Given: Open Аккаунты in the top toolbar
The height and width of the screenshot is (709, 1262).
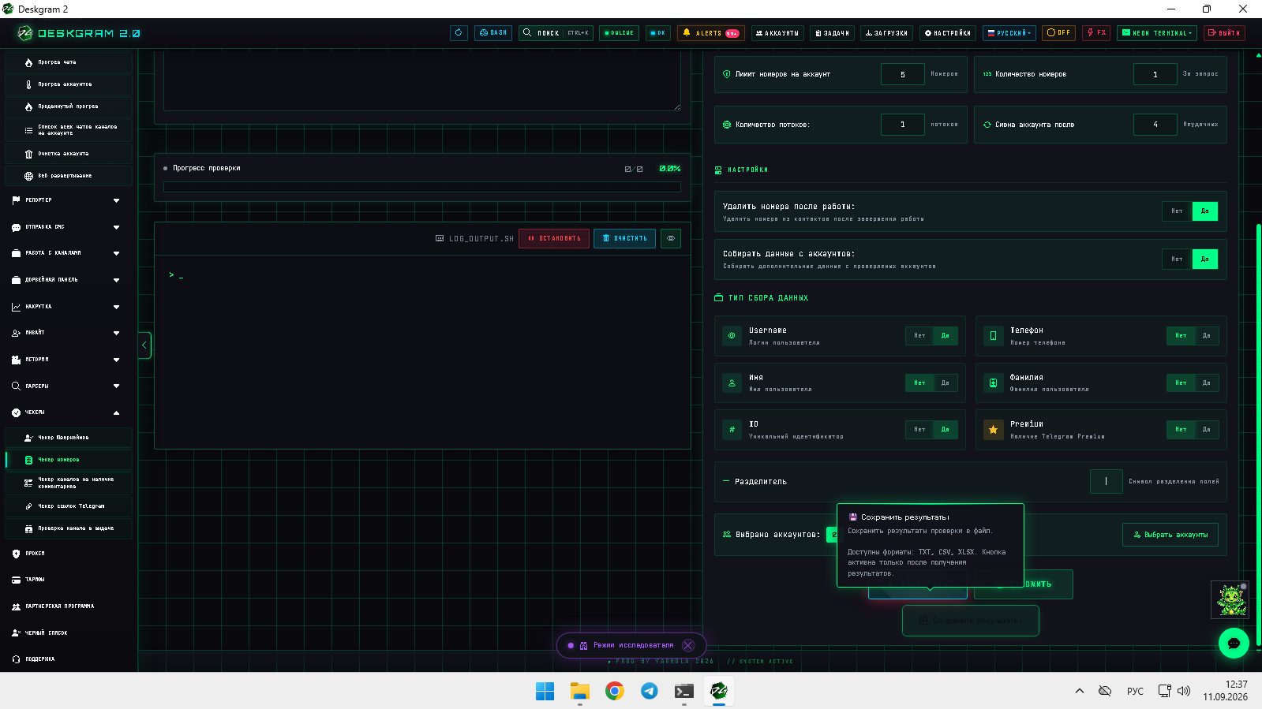Looking at the screenshot, I should point(777,33).
